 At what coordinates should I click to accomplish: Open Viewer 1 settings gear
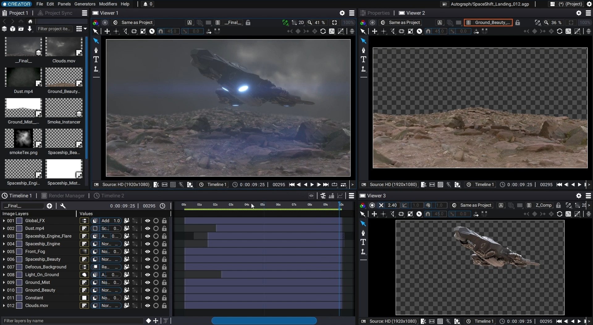click(x=342, y=13)
